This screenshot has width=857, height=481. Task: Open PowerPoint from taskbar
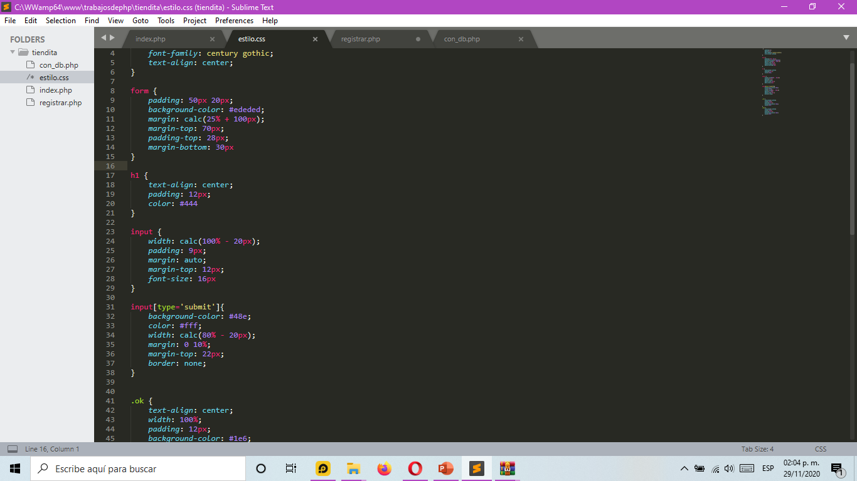tap(445, 468)
